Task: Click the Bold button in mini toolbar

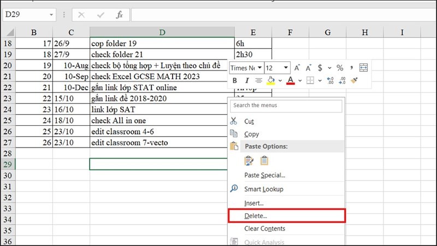Action: point(235,80)
